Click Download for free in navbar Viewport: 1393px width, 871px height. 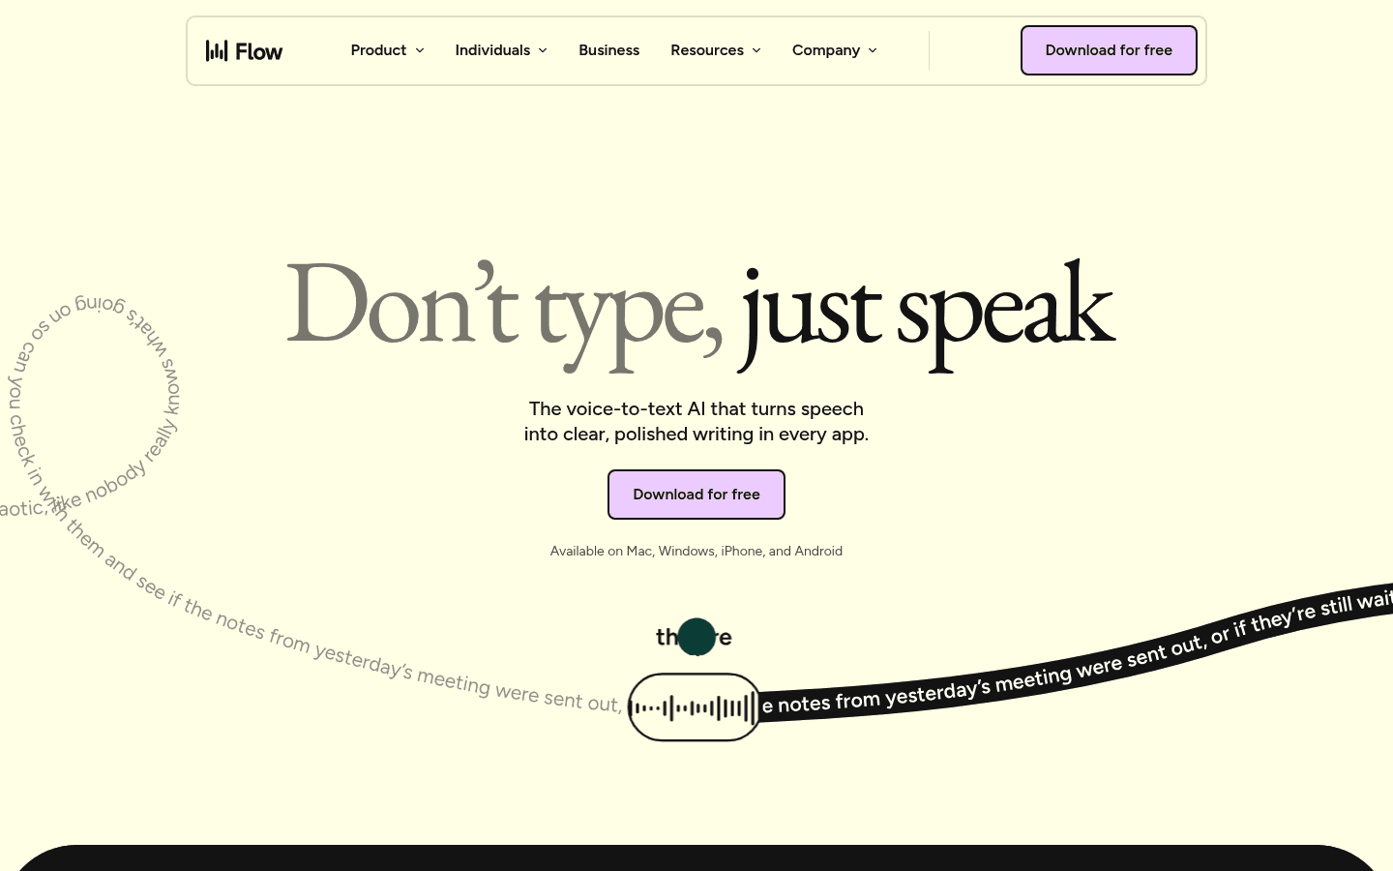(1109, 50)
